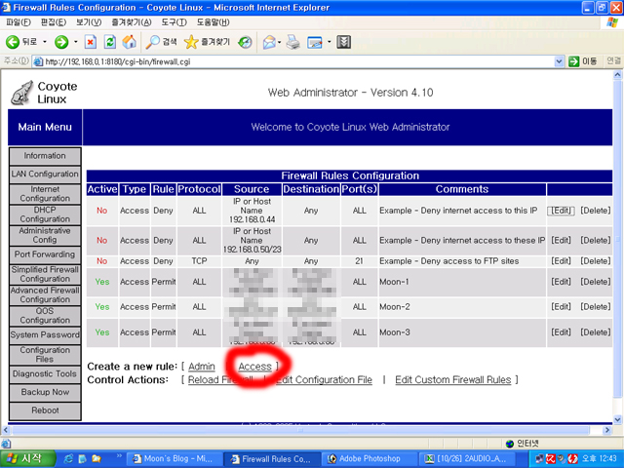Screen dimensions: 624x468
Task: Open Advanced Firewall Configuration
Action: click(x=45, y=294)
